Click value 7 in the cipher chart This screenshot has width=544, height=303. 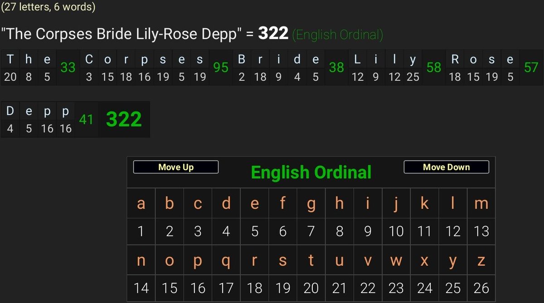[x=311, y=232]
